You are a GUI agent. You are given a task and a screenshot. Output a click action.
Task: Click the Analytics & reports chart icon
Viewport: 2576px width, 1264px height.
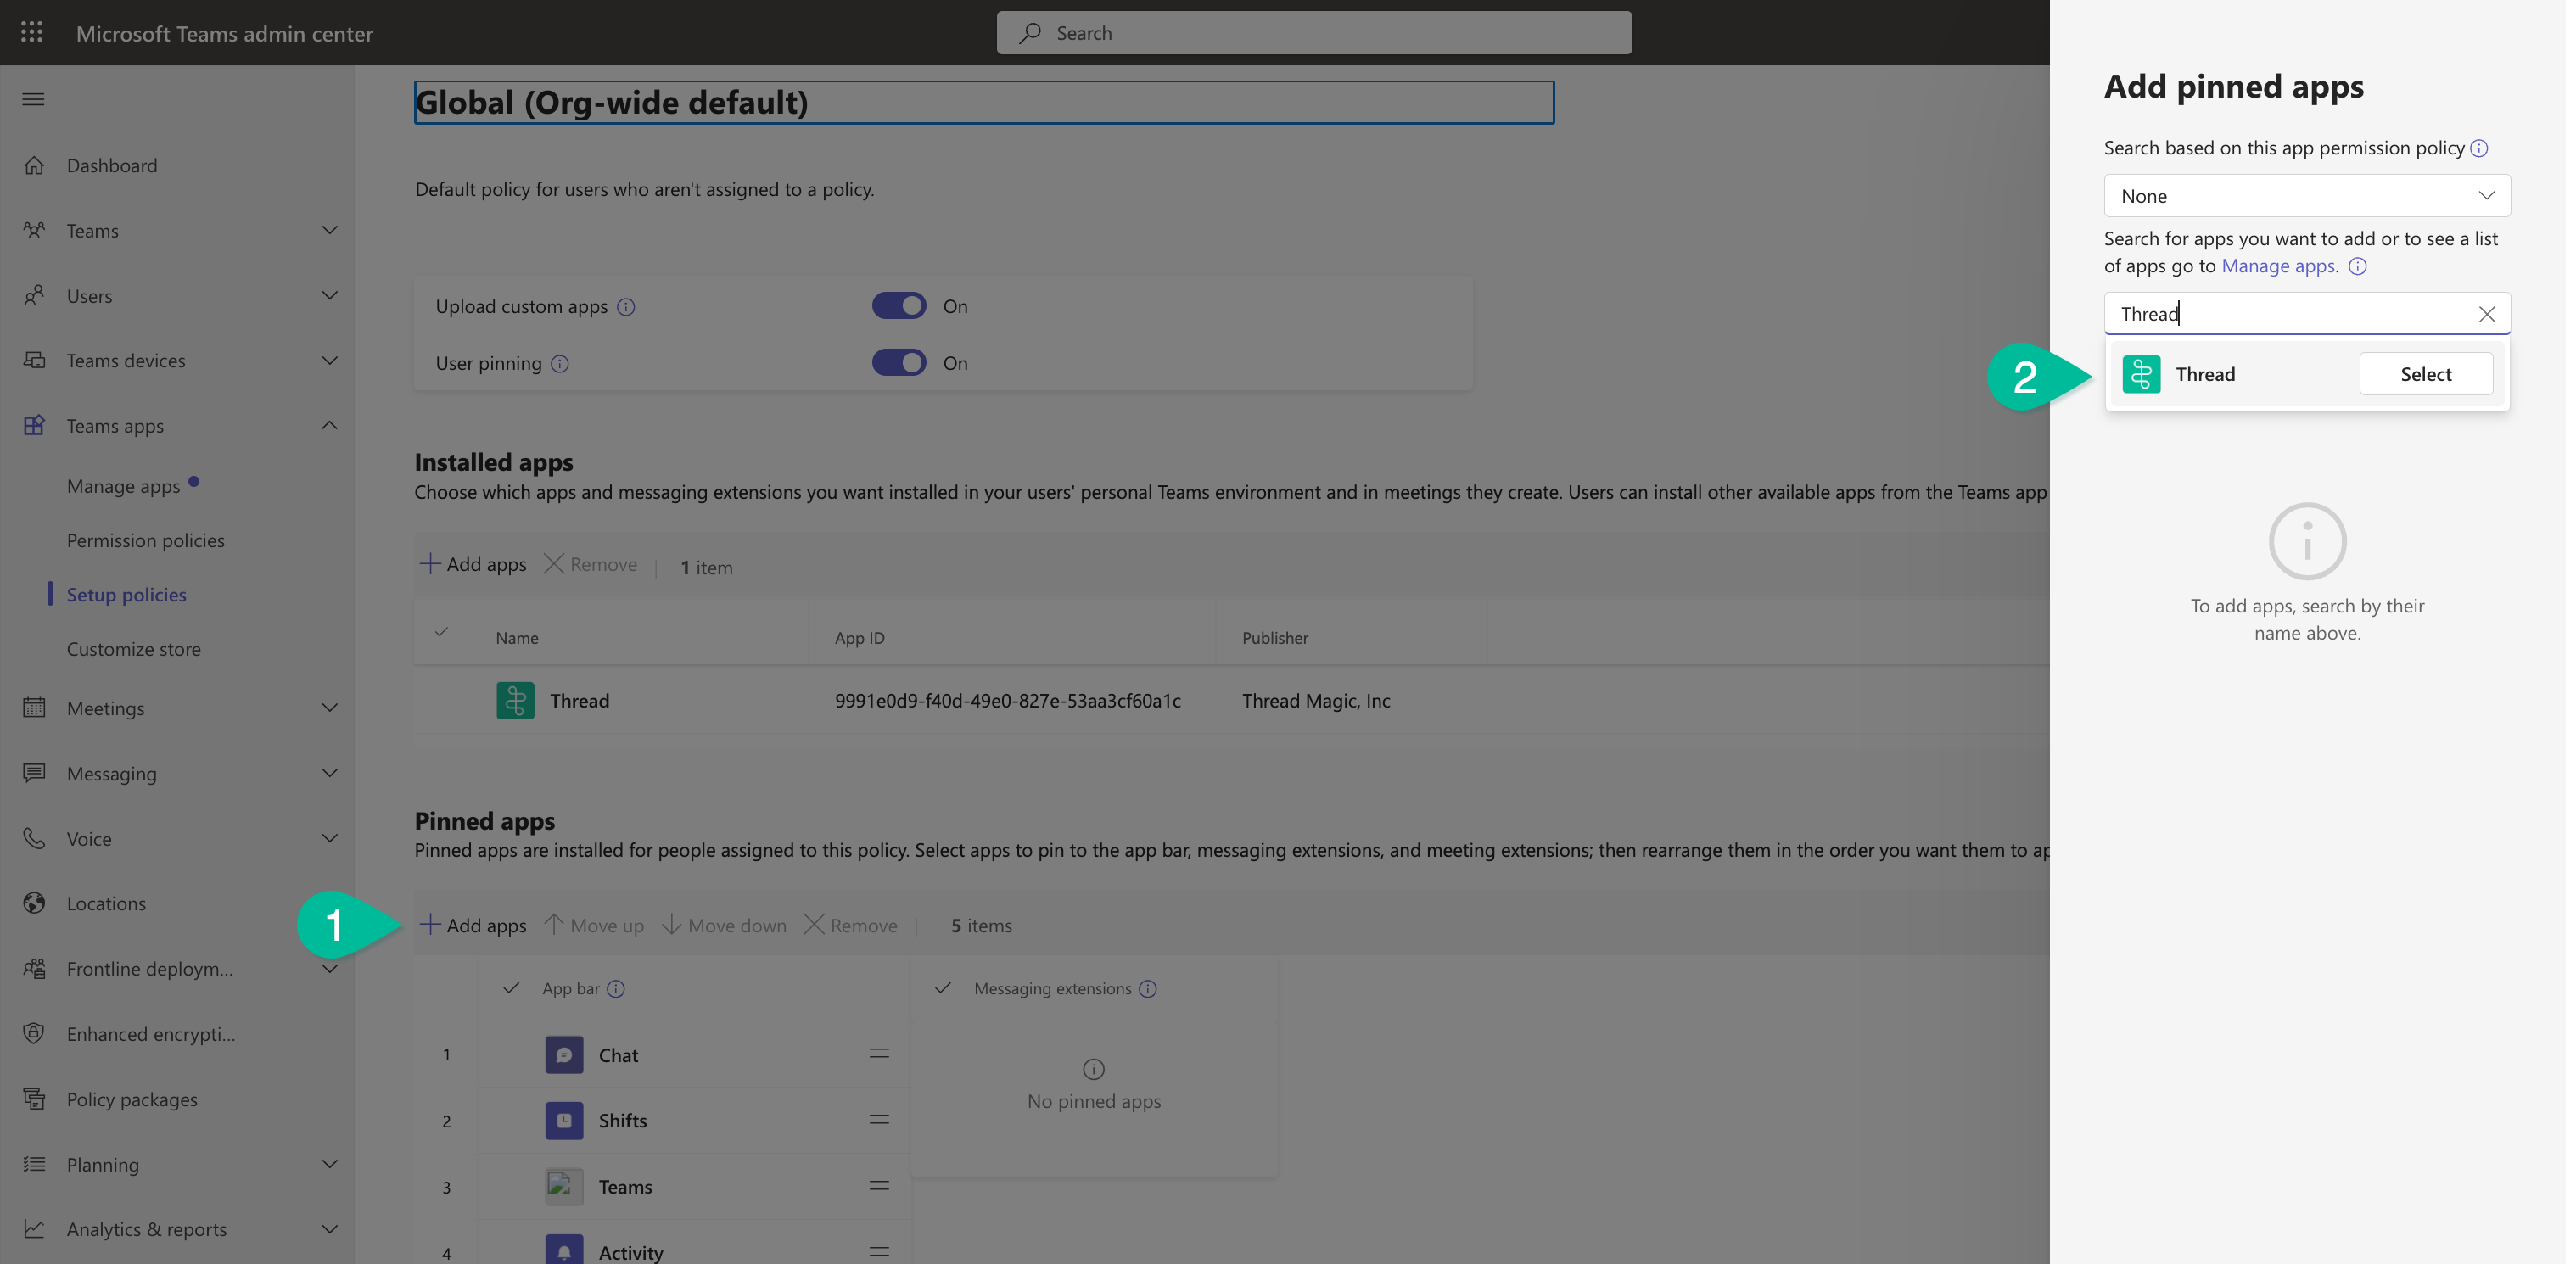34,1228
